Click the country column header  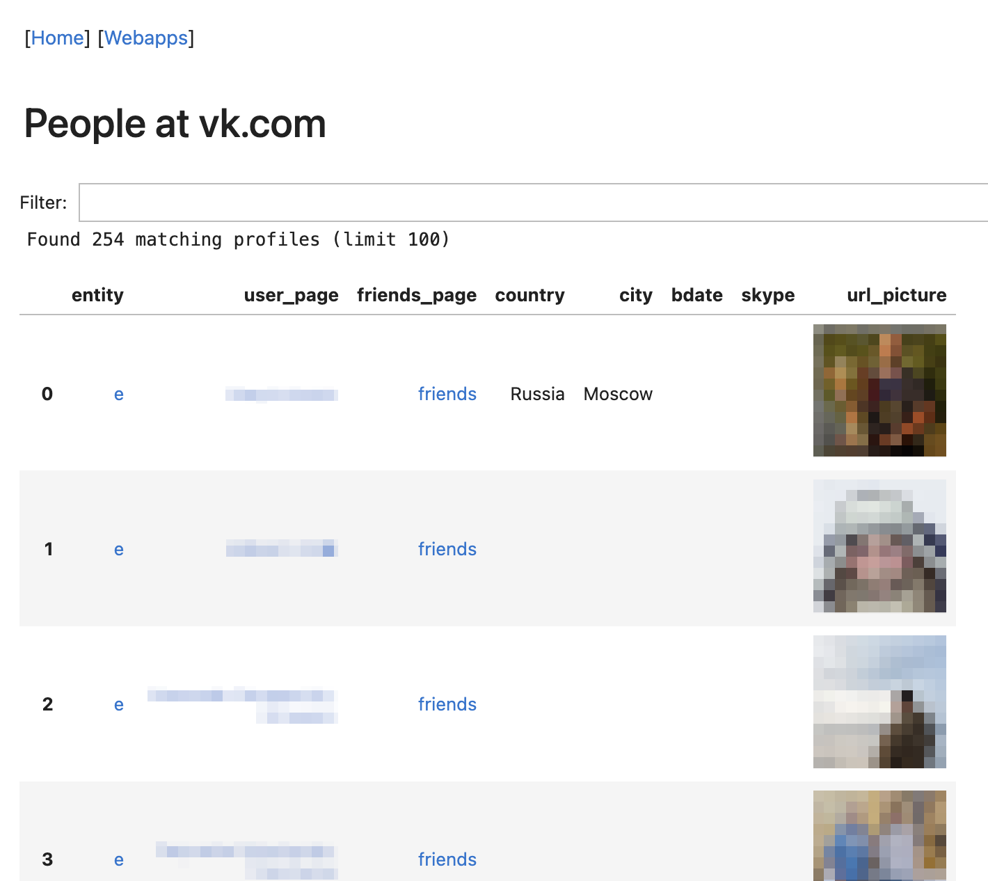529,296
